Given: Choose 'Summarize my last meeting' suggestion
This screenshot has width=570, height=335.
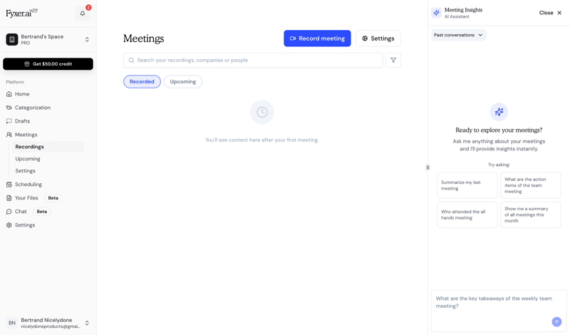Looking at the screenshot, I should pos(467,185).
